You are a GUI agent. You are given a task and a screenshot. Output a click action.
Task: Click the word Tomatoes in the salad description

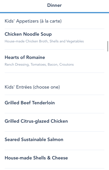38,64
